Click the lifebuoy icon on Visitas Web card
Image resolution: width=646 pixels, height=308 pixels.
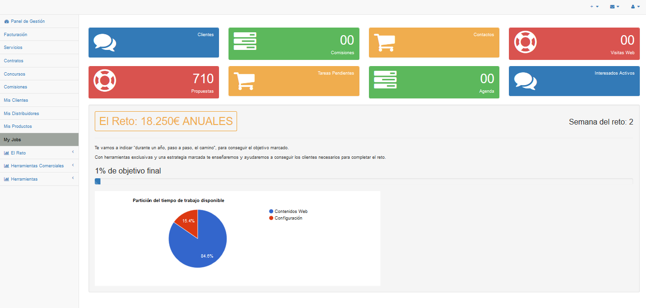(525, 42)
